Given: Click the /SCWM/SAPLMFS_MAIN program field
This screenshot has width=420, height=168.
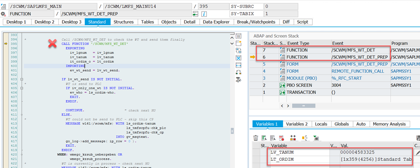Looking at the screenshot, I should coord(53,6).
